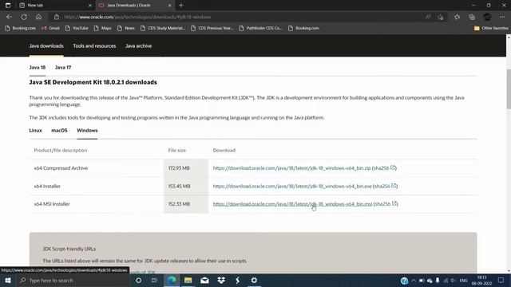This screenshot has height=287, width=511.
Task: Open sha256 for the MSI installer
Action: [x=386, y=204]
